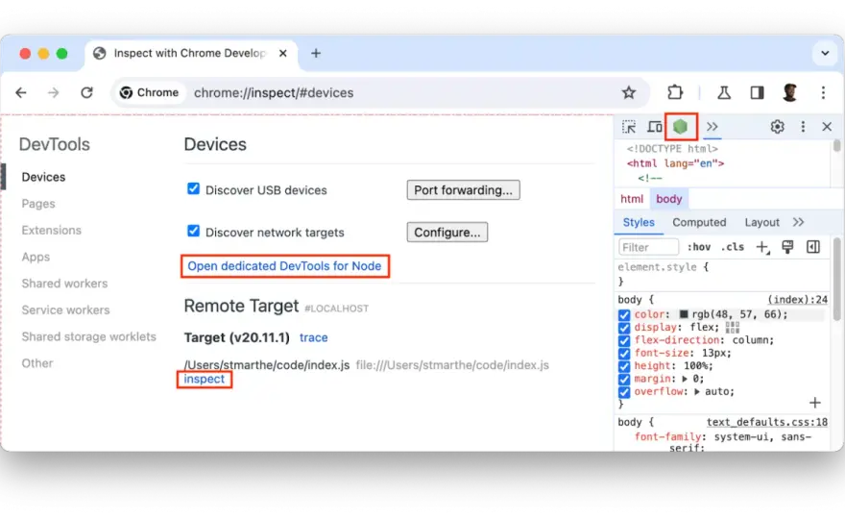This screenshot has height=519, width=845.
Task: Click the green Node.js DevTools icon
Action: coord(681,127)
